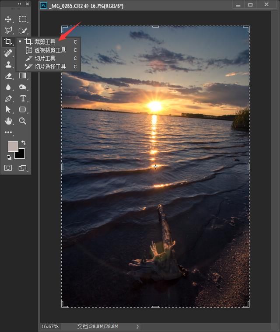Image resolution: width=280 pixels, height=332 pixels.
Task: Choose 透视裁剪工具 from the flyout menu
Action: [50, 50]
